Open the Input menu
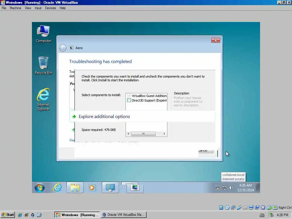 (x=38, y=8)
